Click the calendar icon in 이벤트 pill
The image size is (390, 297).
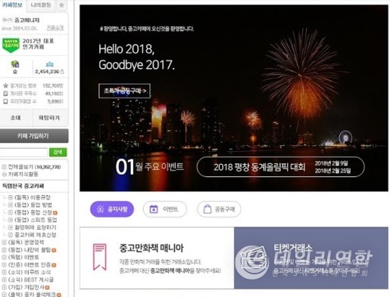pyautogui.click(x=154, y=209)
